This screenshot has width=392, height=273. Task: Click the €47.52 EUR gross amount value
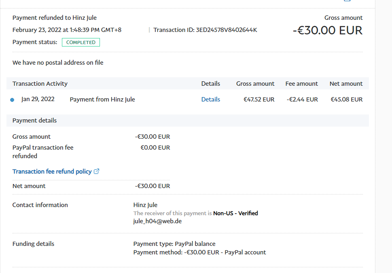coord(259,99)
